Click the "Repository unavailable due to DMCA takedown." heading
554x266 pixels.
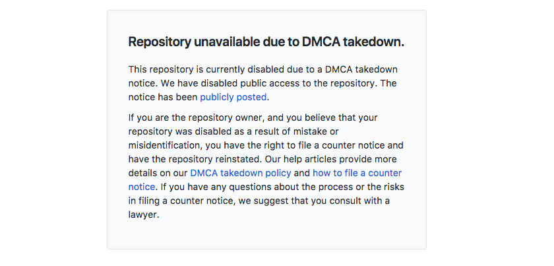pyautogui.click(x=266, y=42)
